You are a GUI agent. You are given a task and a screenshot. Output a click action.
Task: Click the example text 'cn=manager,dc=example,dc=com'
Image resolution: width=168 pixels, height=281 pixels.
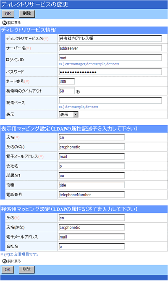(x=92, y=64)
